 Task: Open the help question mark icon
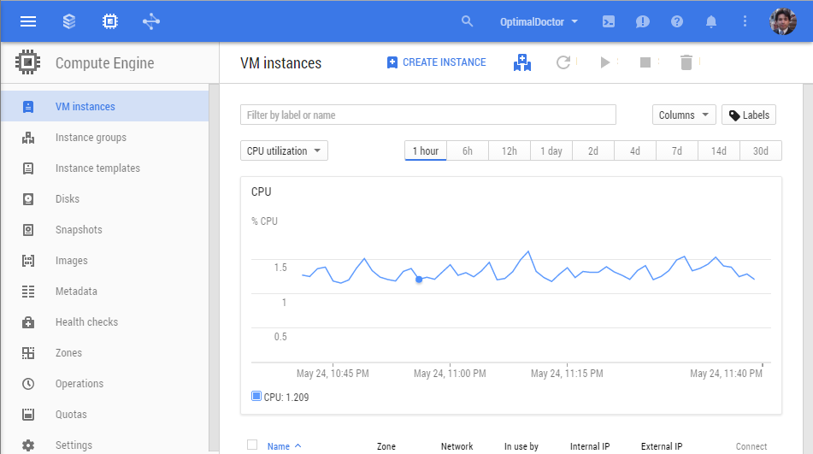(x=676, y=21)
